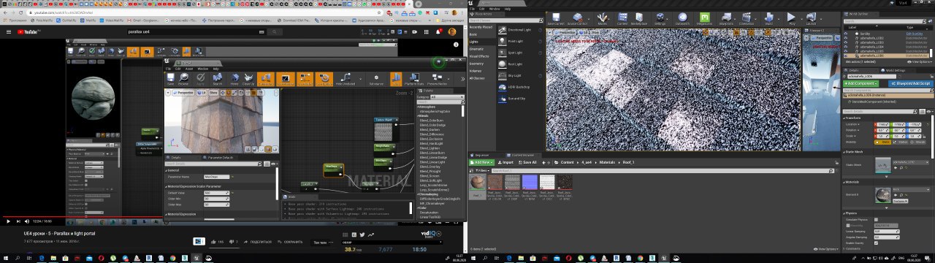The height and width of the screenshot is (263, 935).
Task: Click Materials in content path breadcrumb
Action: (x=607, y=162)
